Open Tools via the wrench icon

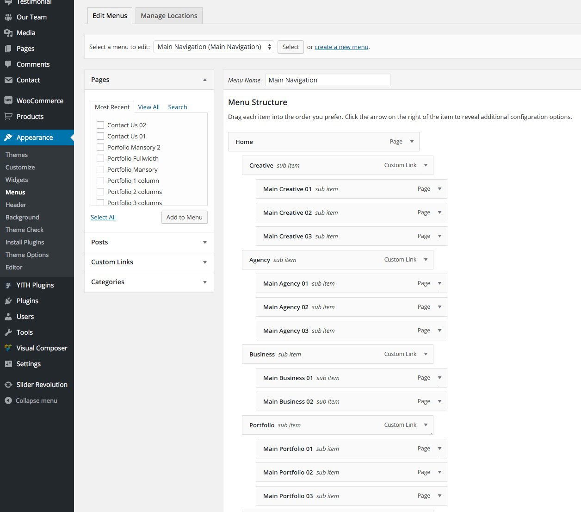8,332
